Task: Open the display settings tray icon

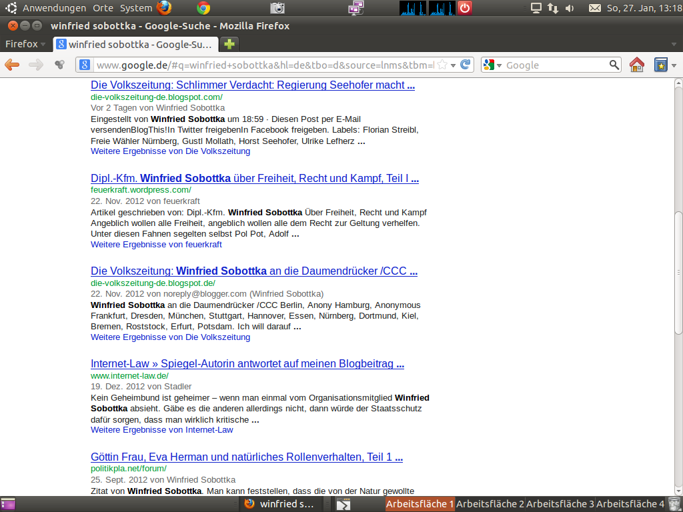Action: coord(536,8)
